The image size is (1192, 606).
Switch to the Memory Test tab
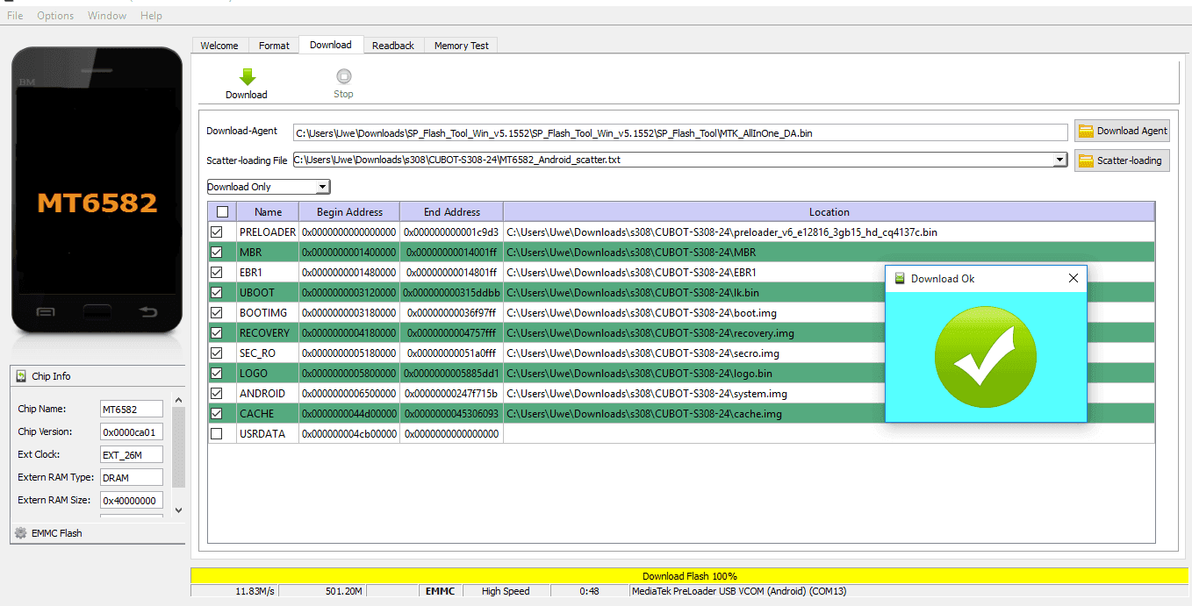[462, 46]
